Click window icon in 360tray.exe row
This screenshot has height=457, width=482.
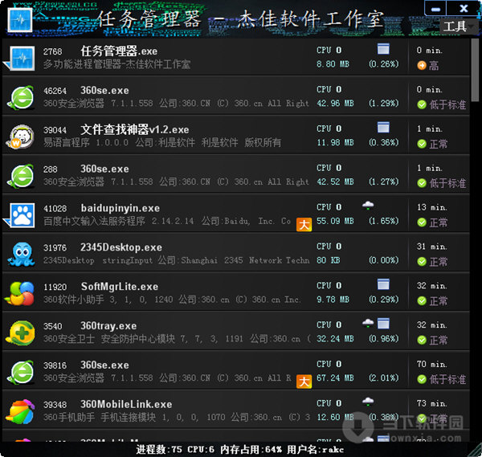pos(383,324)
